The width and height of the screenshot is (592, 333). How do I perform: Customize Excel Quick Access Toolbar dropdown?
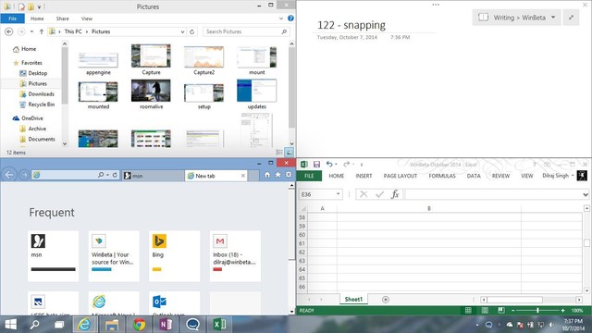point(362,165)
